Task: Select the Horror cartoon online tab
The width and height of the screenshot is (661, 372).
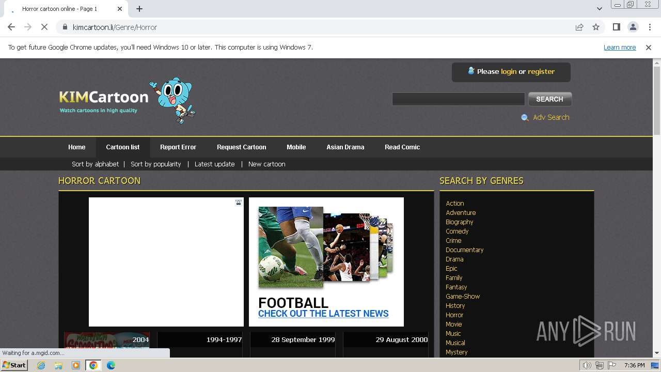Action: pyautogui.click(x=65, y=9)
